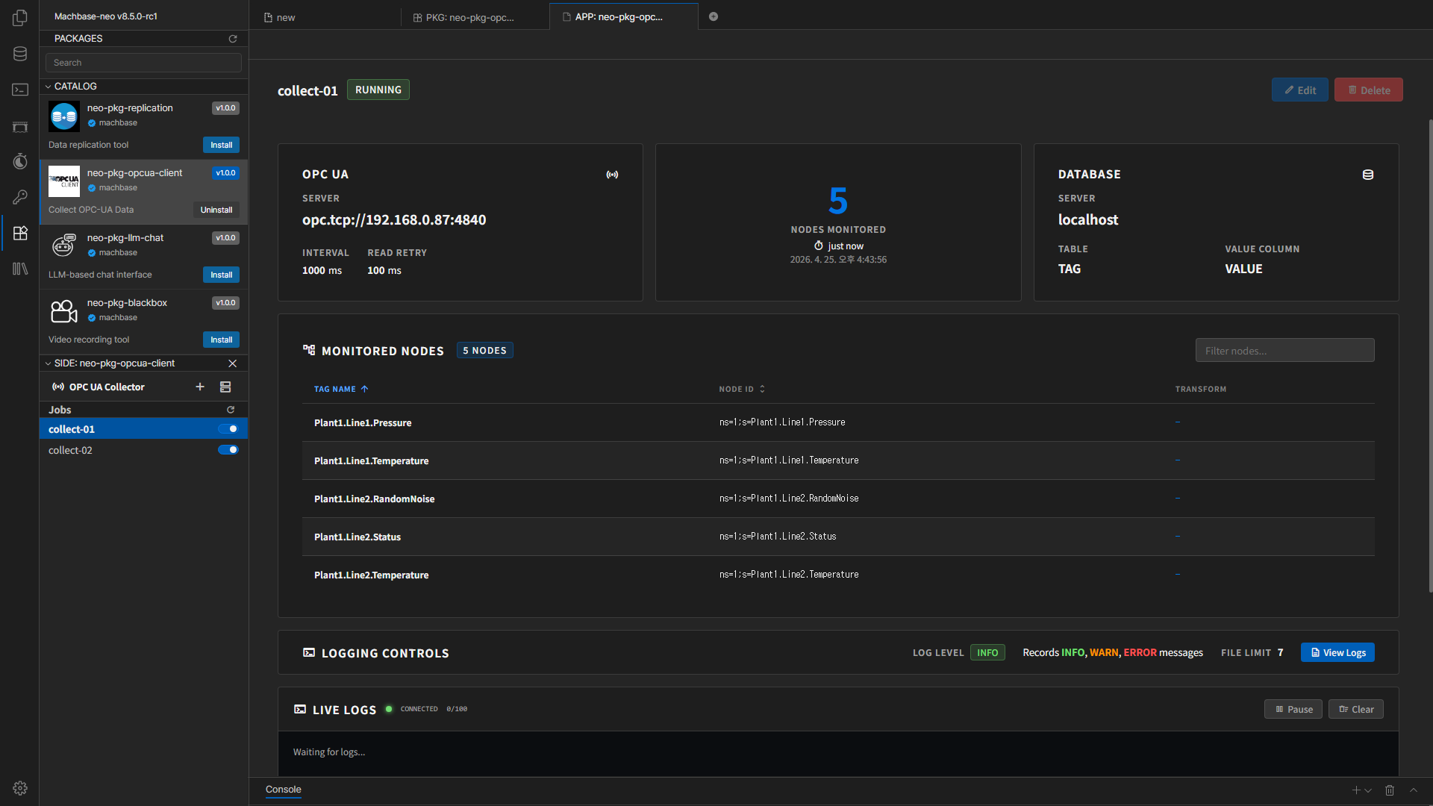Click the TRANSFORM column header
This screenshot has width=1433, height=806.
pyautogui.click(x=1200, y=389)
